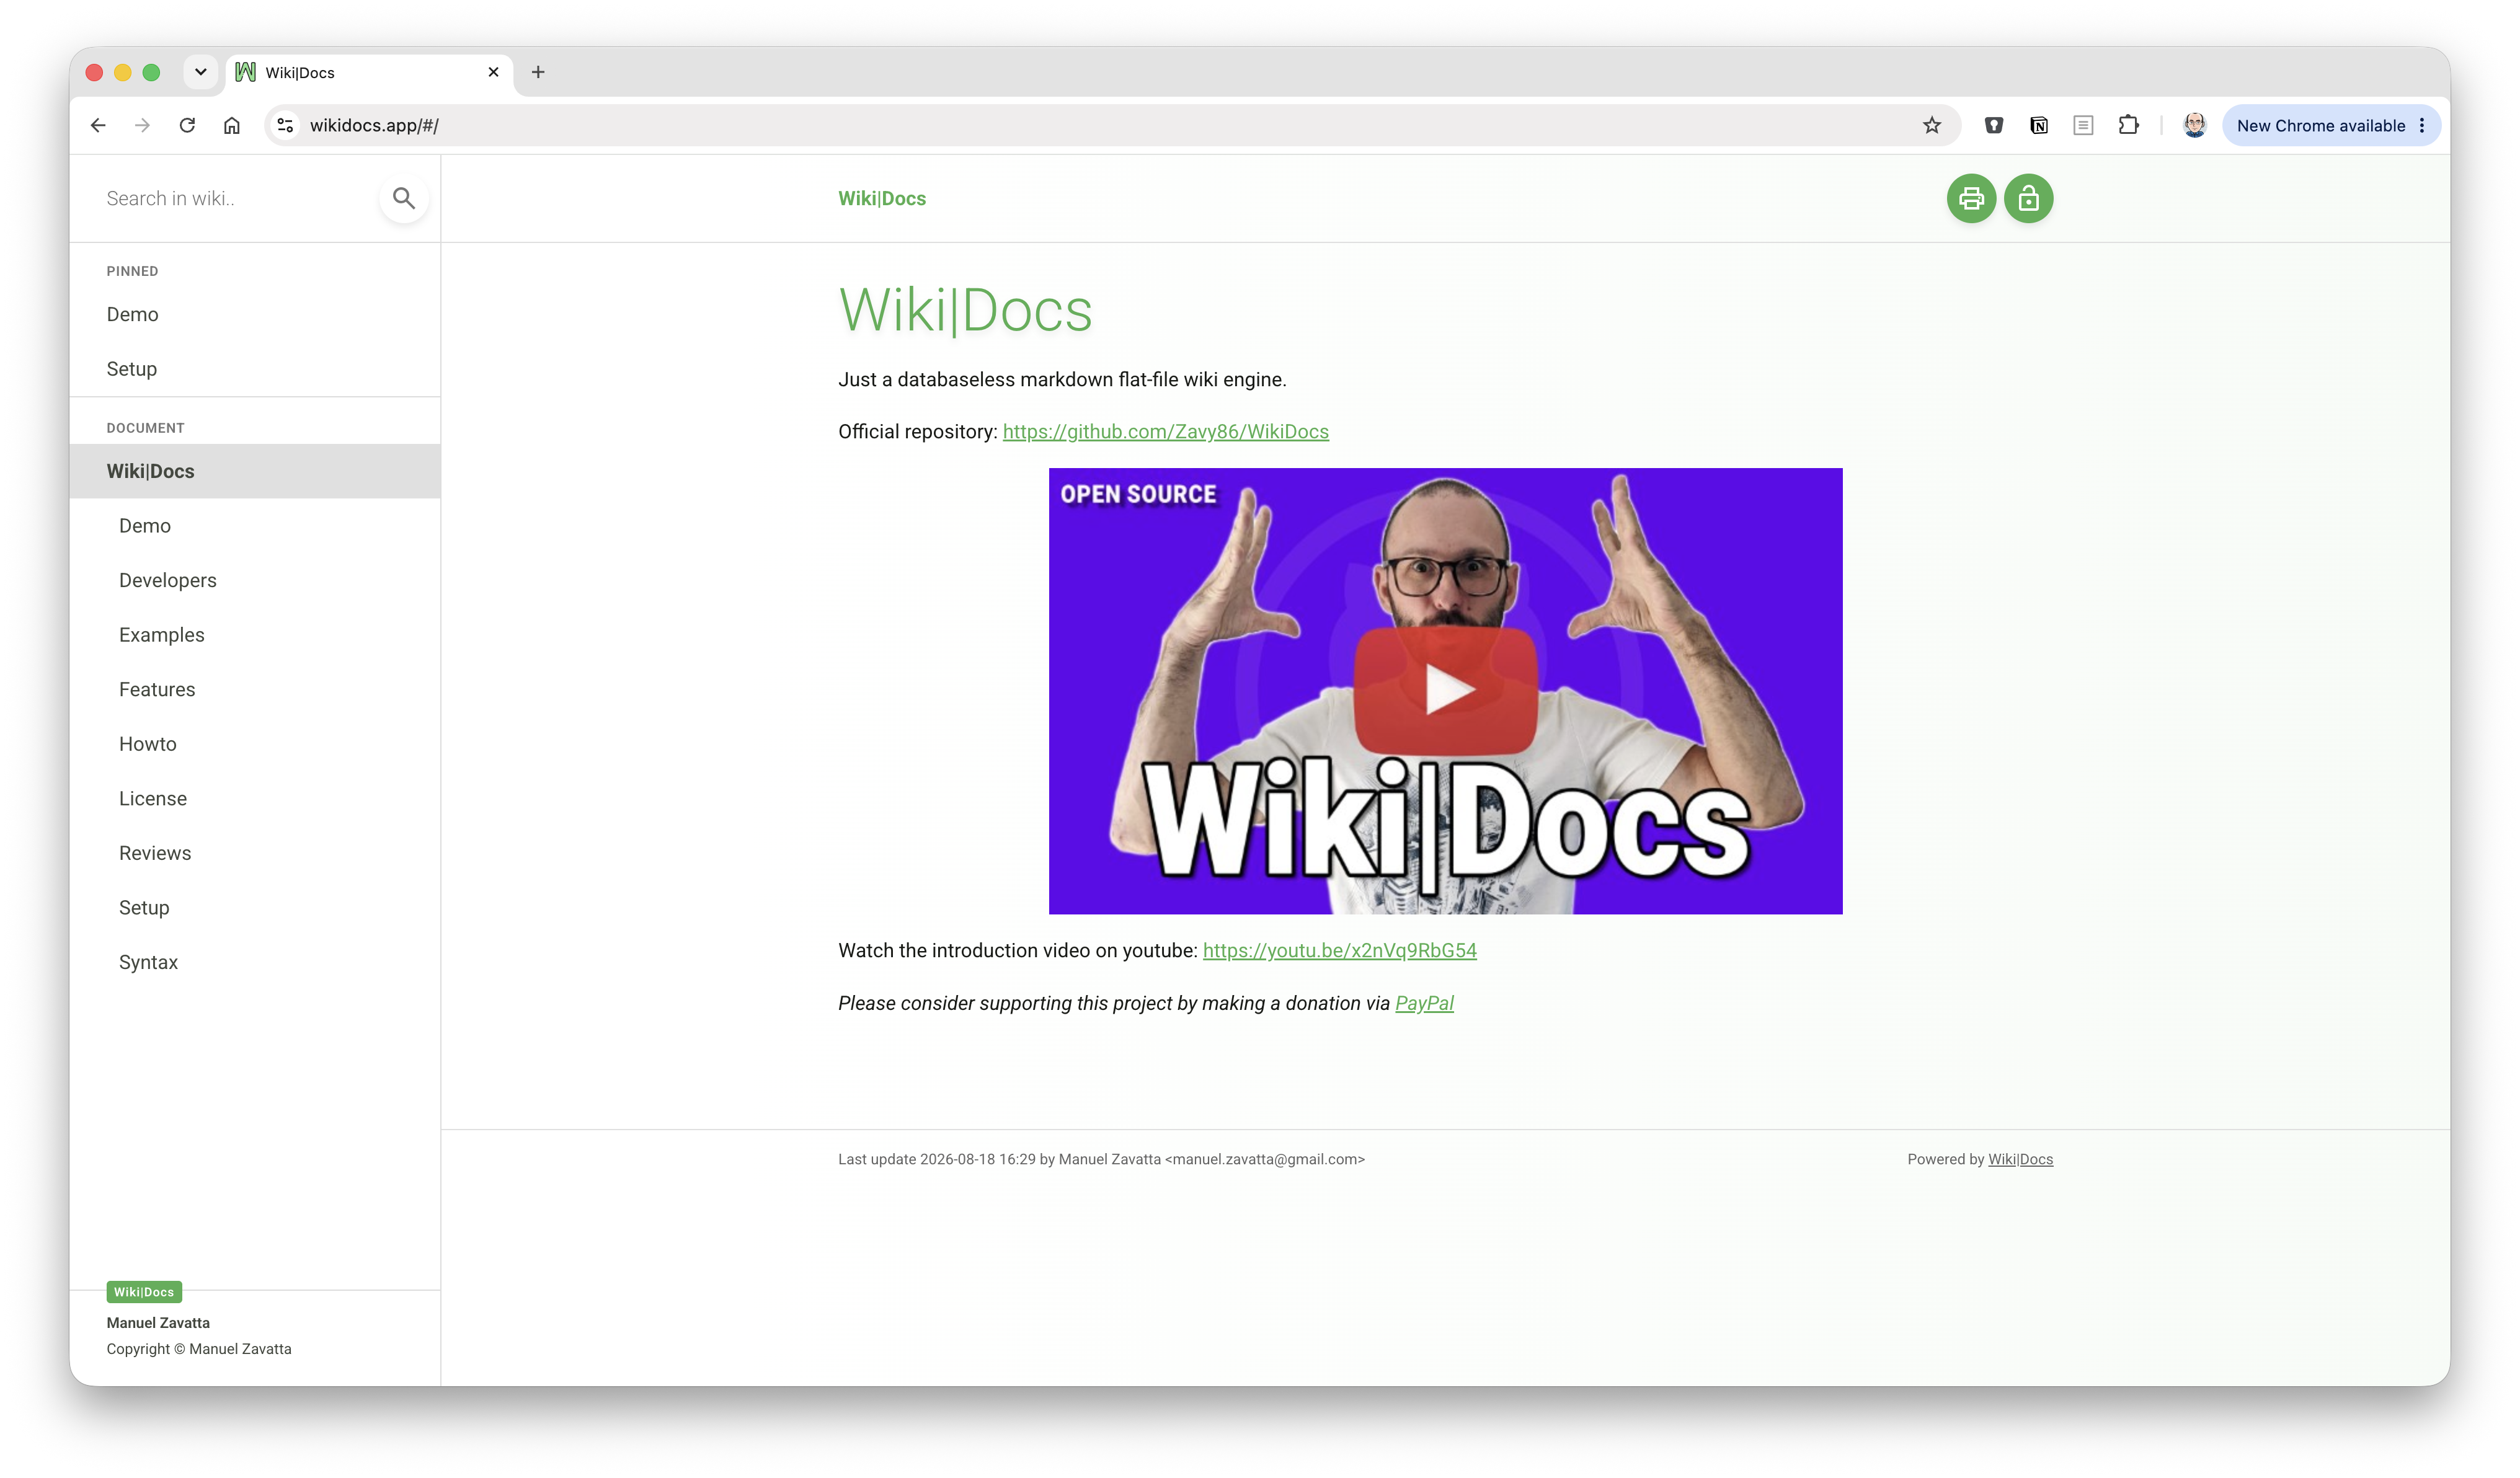Image resolution: width=2520 pixels, height=1478 pixels.
Task: Open a new browser tab
Action: (538, 72)
